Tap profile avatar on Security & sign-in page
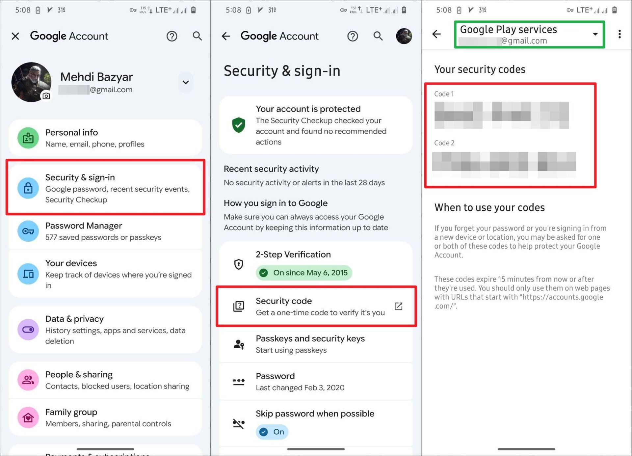The width and height of the screenshot is (632, 456). click(404, 36)
